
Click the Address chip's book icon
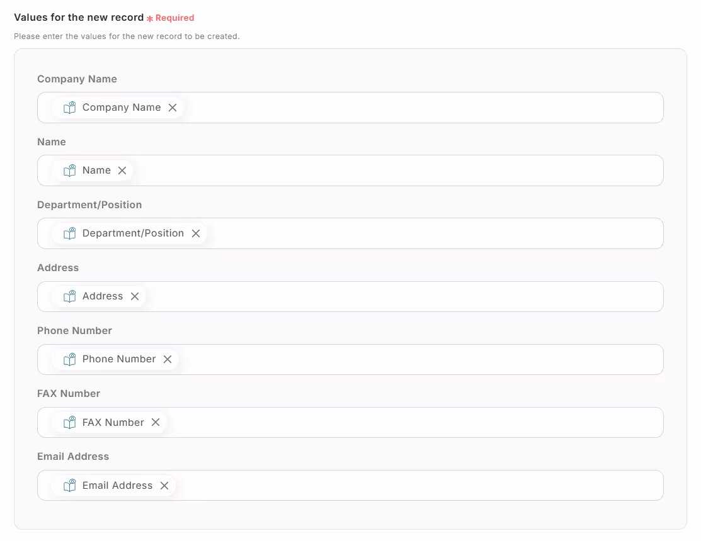(x=70, y=296)
